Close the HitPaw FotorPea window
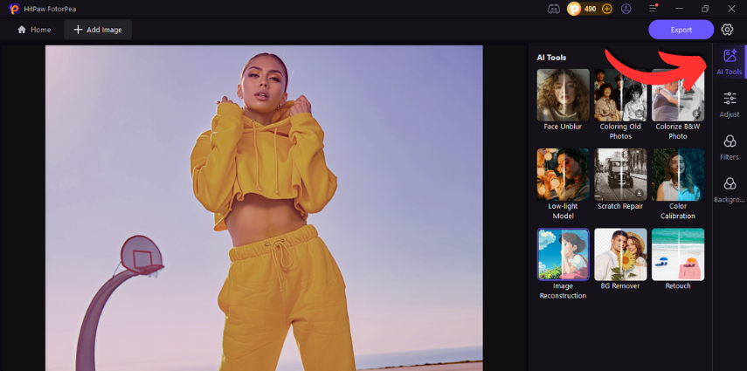This screenshot has width=747, height=371. coord(731,9)
